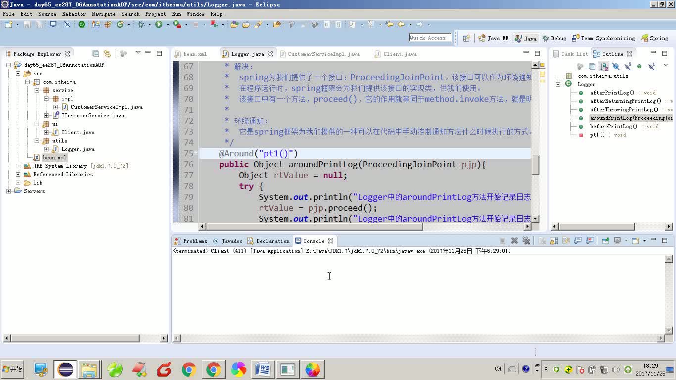Open the Outline View Menu triangle

point(666,65)
